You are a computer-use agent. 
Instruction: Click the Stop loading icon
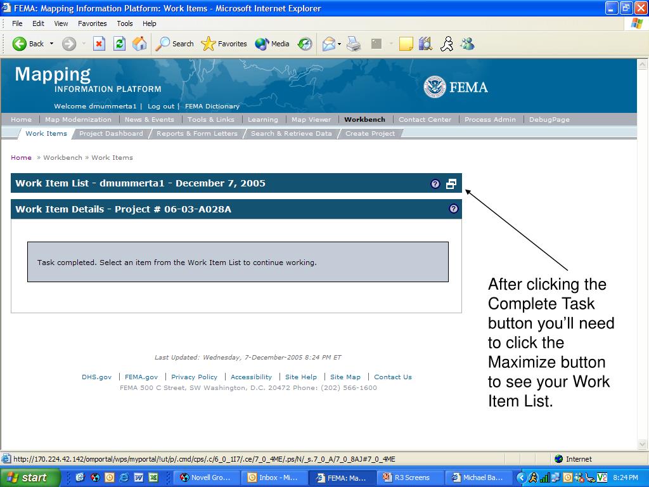(x=99, y=44)
